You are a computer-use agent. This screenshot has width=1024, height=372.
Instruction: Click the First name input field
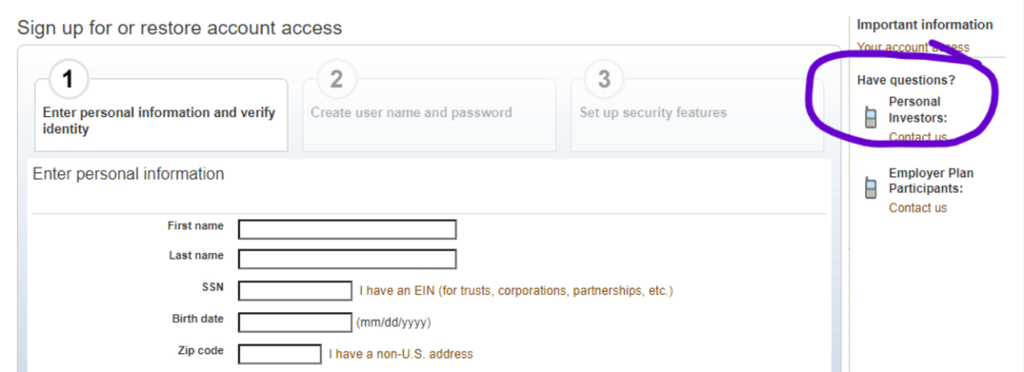[x=347, y=230]
